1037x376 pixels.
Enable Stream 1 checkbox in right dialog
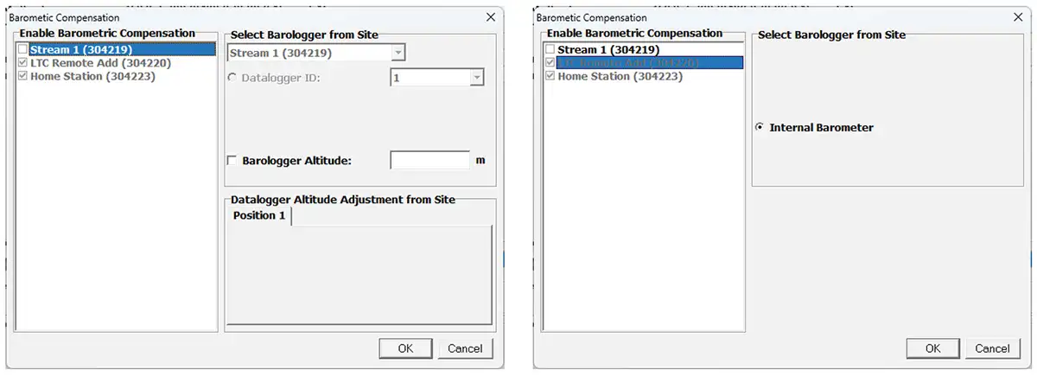(550, 50)
